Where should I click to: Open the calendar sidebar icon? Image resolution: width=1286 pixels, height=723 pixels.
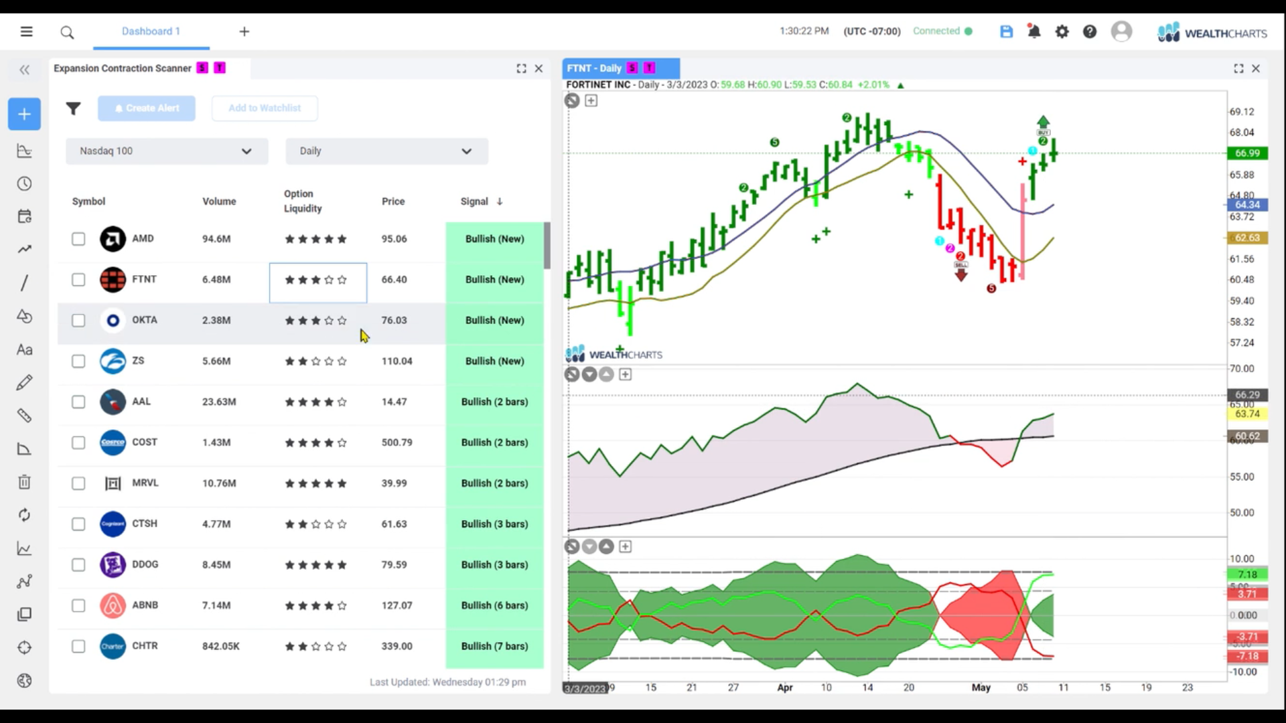(x=24, y=216)
